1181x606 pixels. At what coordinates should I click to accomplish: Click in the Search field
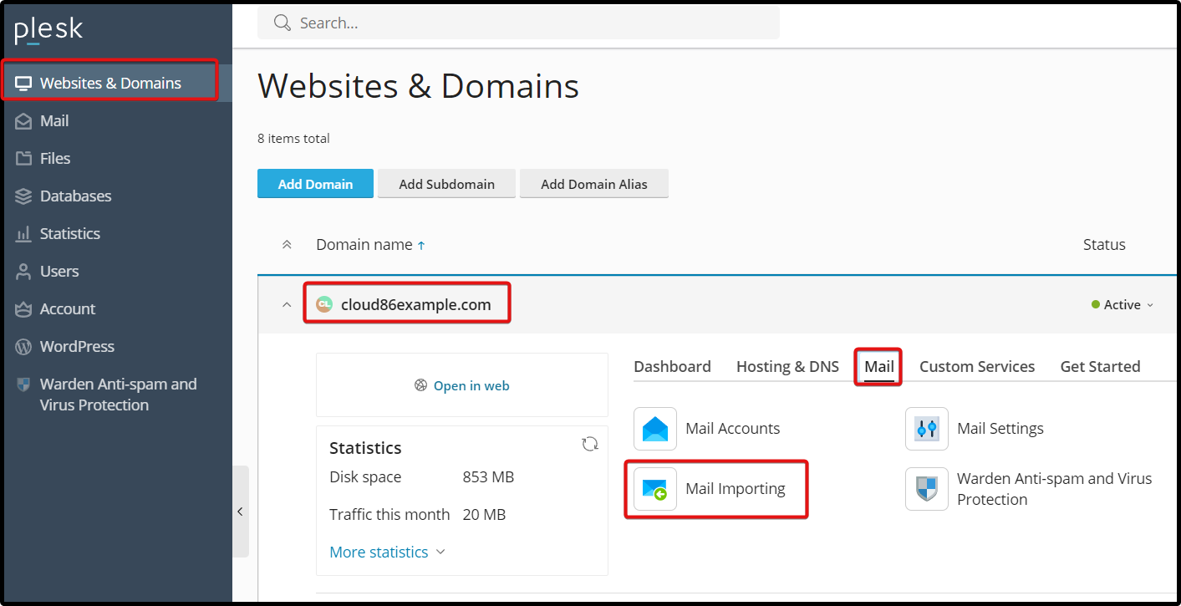518,23
